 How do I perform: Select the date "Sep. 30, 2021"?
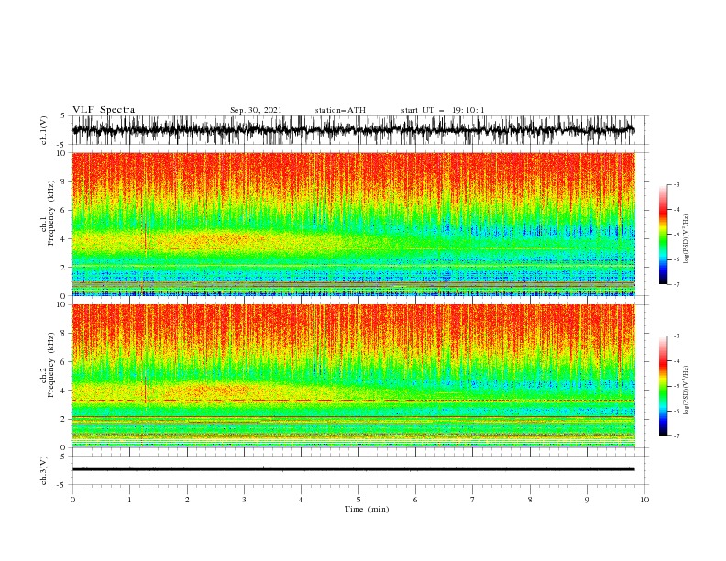(256, 110)
